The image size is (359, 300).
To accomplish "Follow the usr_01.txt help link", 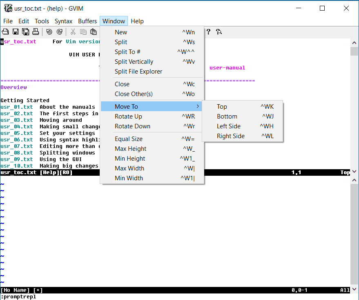I will (17, 107).
